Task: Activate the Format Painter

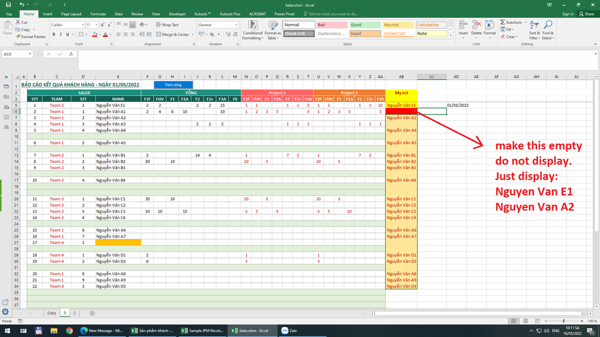Action: [x=31, y=37]
